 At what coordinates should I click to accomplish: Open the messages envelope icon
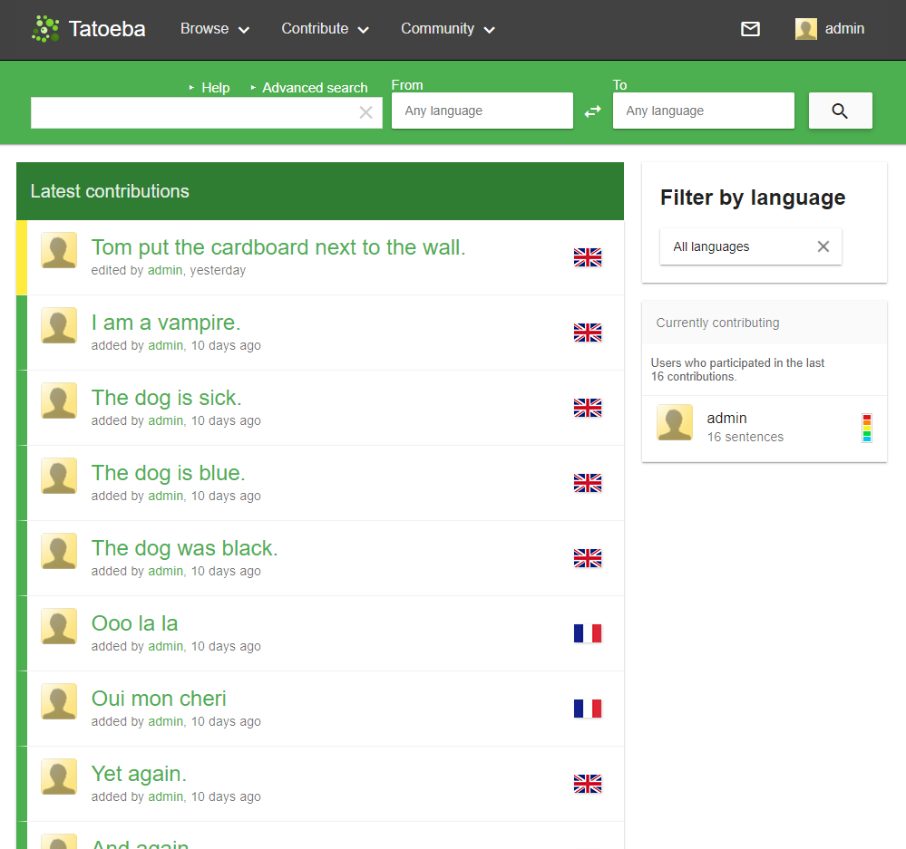[x=750, y=29]
